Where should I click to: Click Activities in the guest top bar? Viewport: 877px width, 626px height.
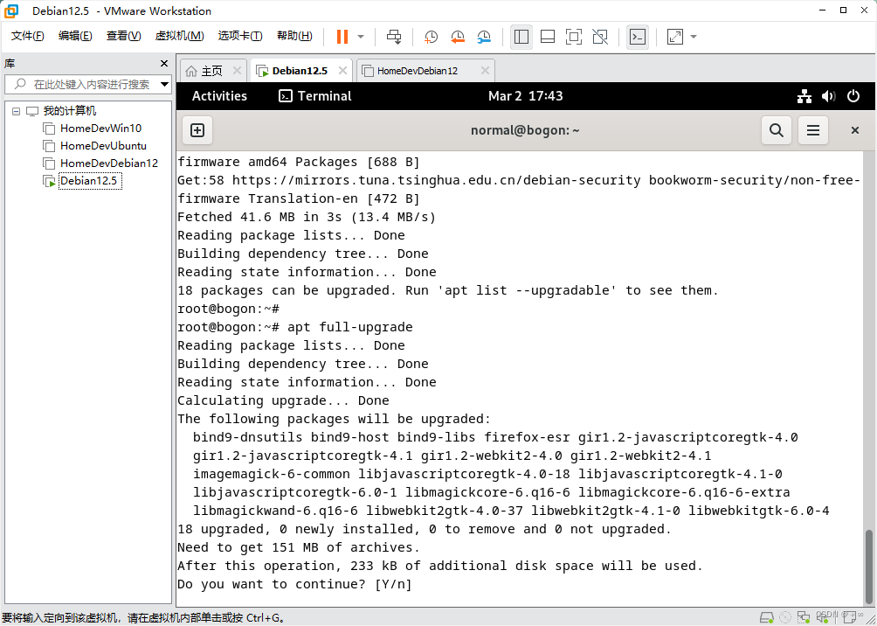coord(219,96)
